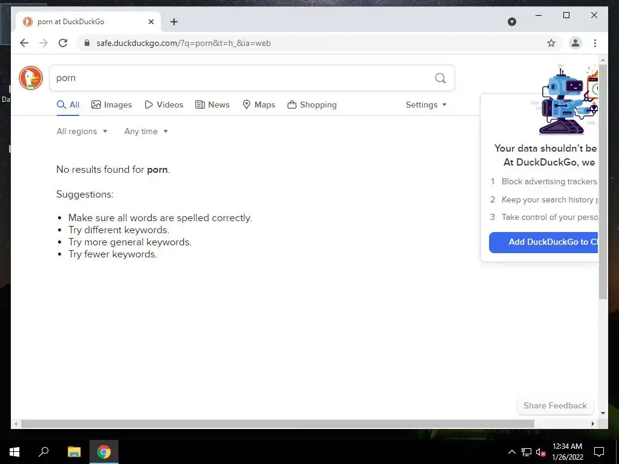
Task: Click the scroll-right arrow of horizontal scrollbar
Action: coord(592,424)
